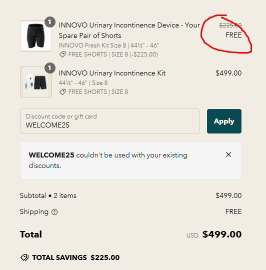
Task: Click quantity badge on Incontinence Kit thumbnail
Action: 50,68
